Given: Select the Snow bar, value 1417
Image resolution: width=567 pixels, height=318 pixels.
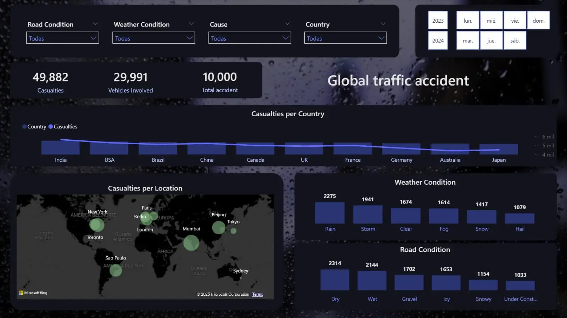Looking at the screenshot, I should click(481, 217).
